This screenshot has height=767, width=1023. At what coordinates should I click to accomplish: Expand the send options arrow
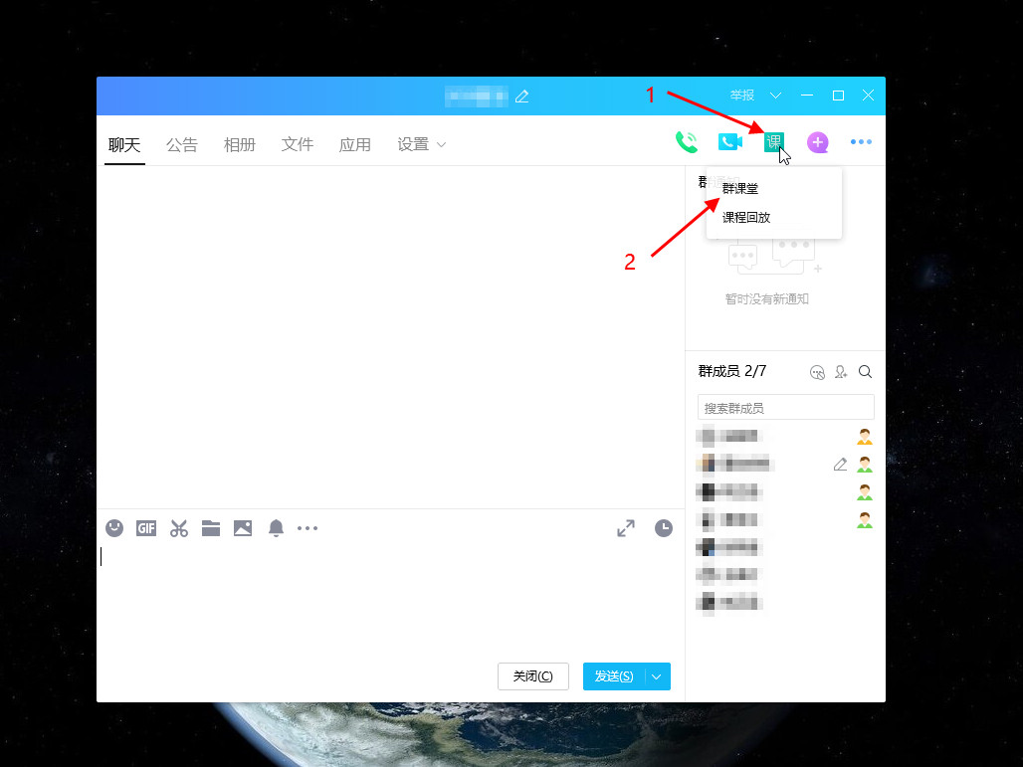657,676
